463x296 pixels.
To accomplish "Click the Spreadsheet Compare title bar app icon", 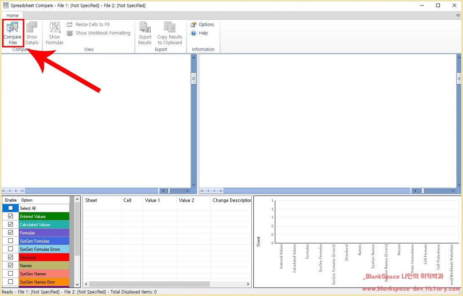I will tap(5, 5).
